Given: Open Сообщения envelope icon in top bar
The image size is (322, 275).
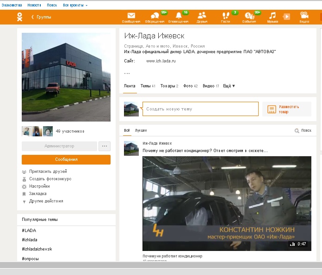Looking at the screenshot, I should click(131, 16).
